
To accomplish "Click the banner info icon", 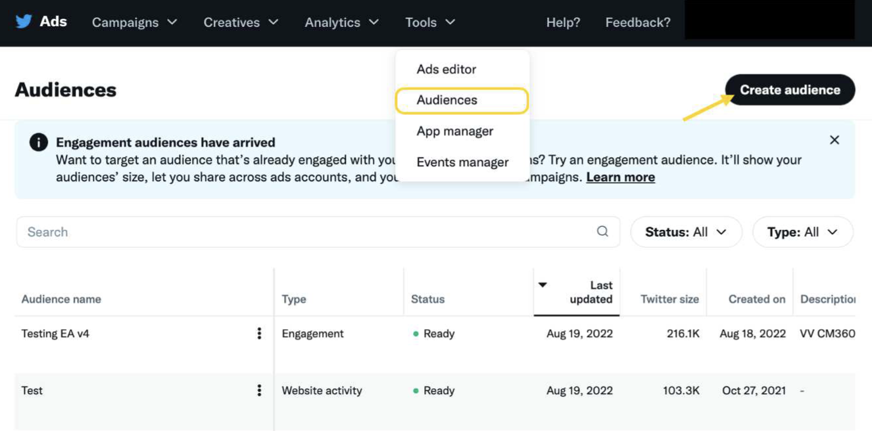I will (x=38, y=142).
